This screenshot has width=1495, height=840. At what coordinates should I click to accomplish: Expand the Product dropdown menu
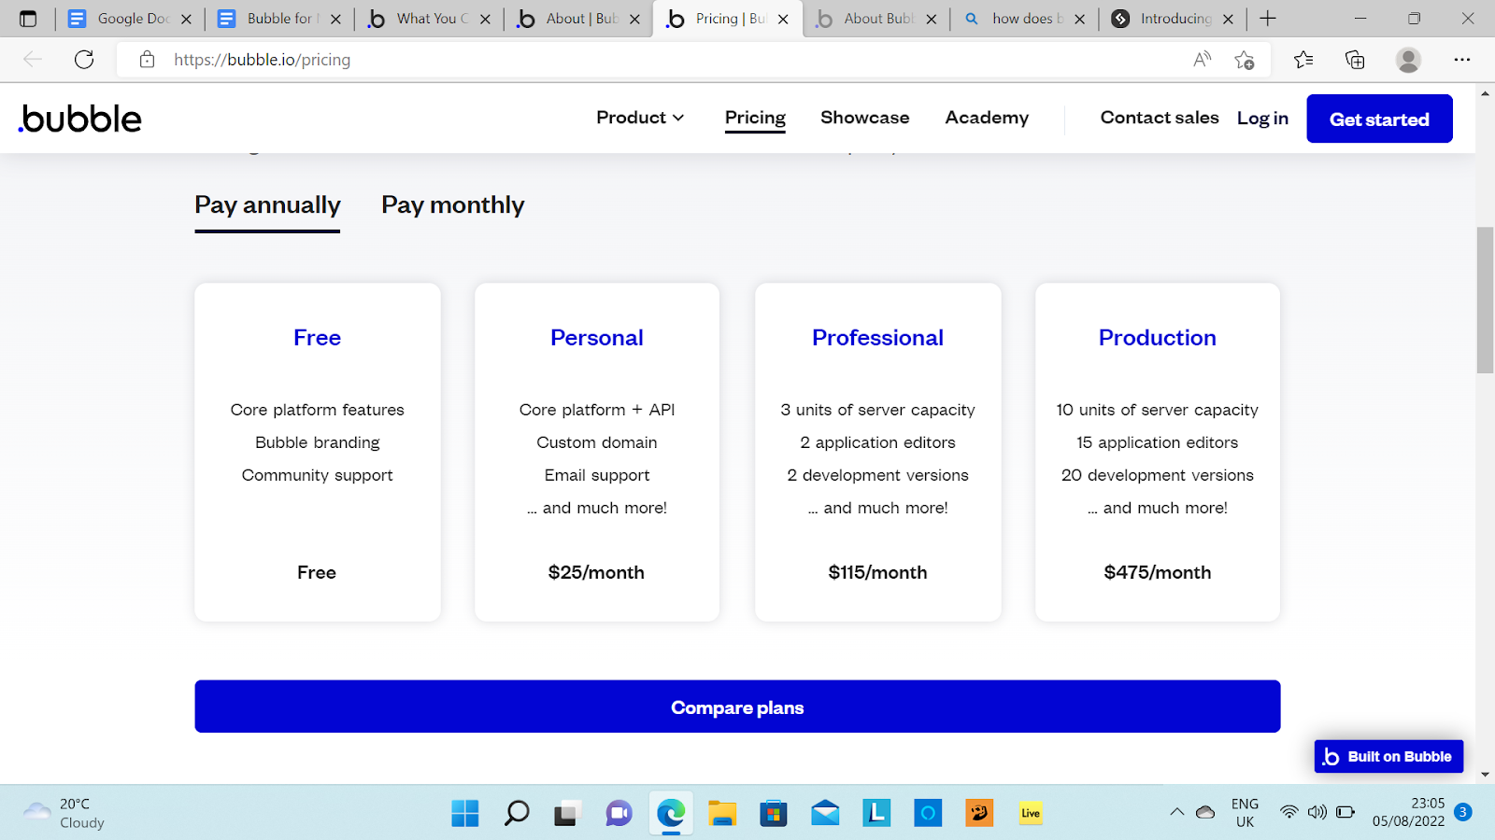click(640, 118)
